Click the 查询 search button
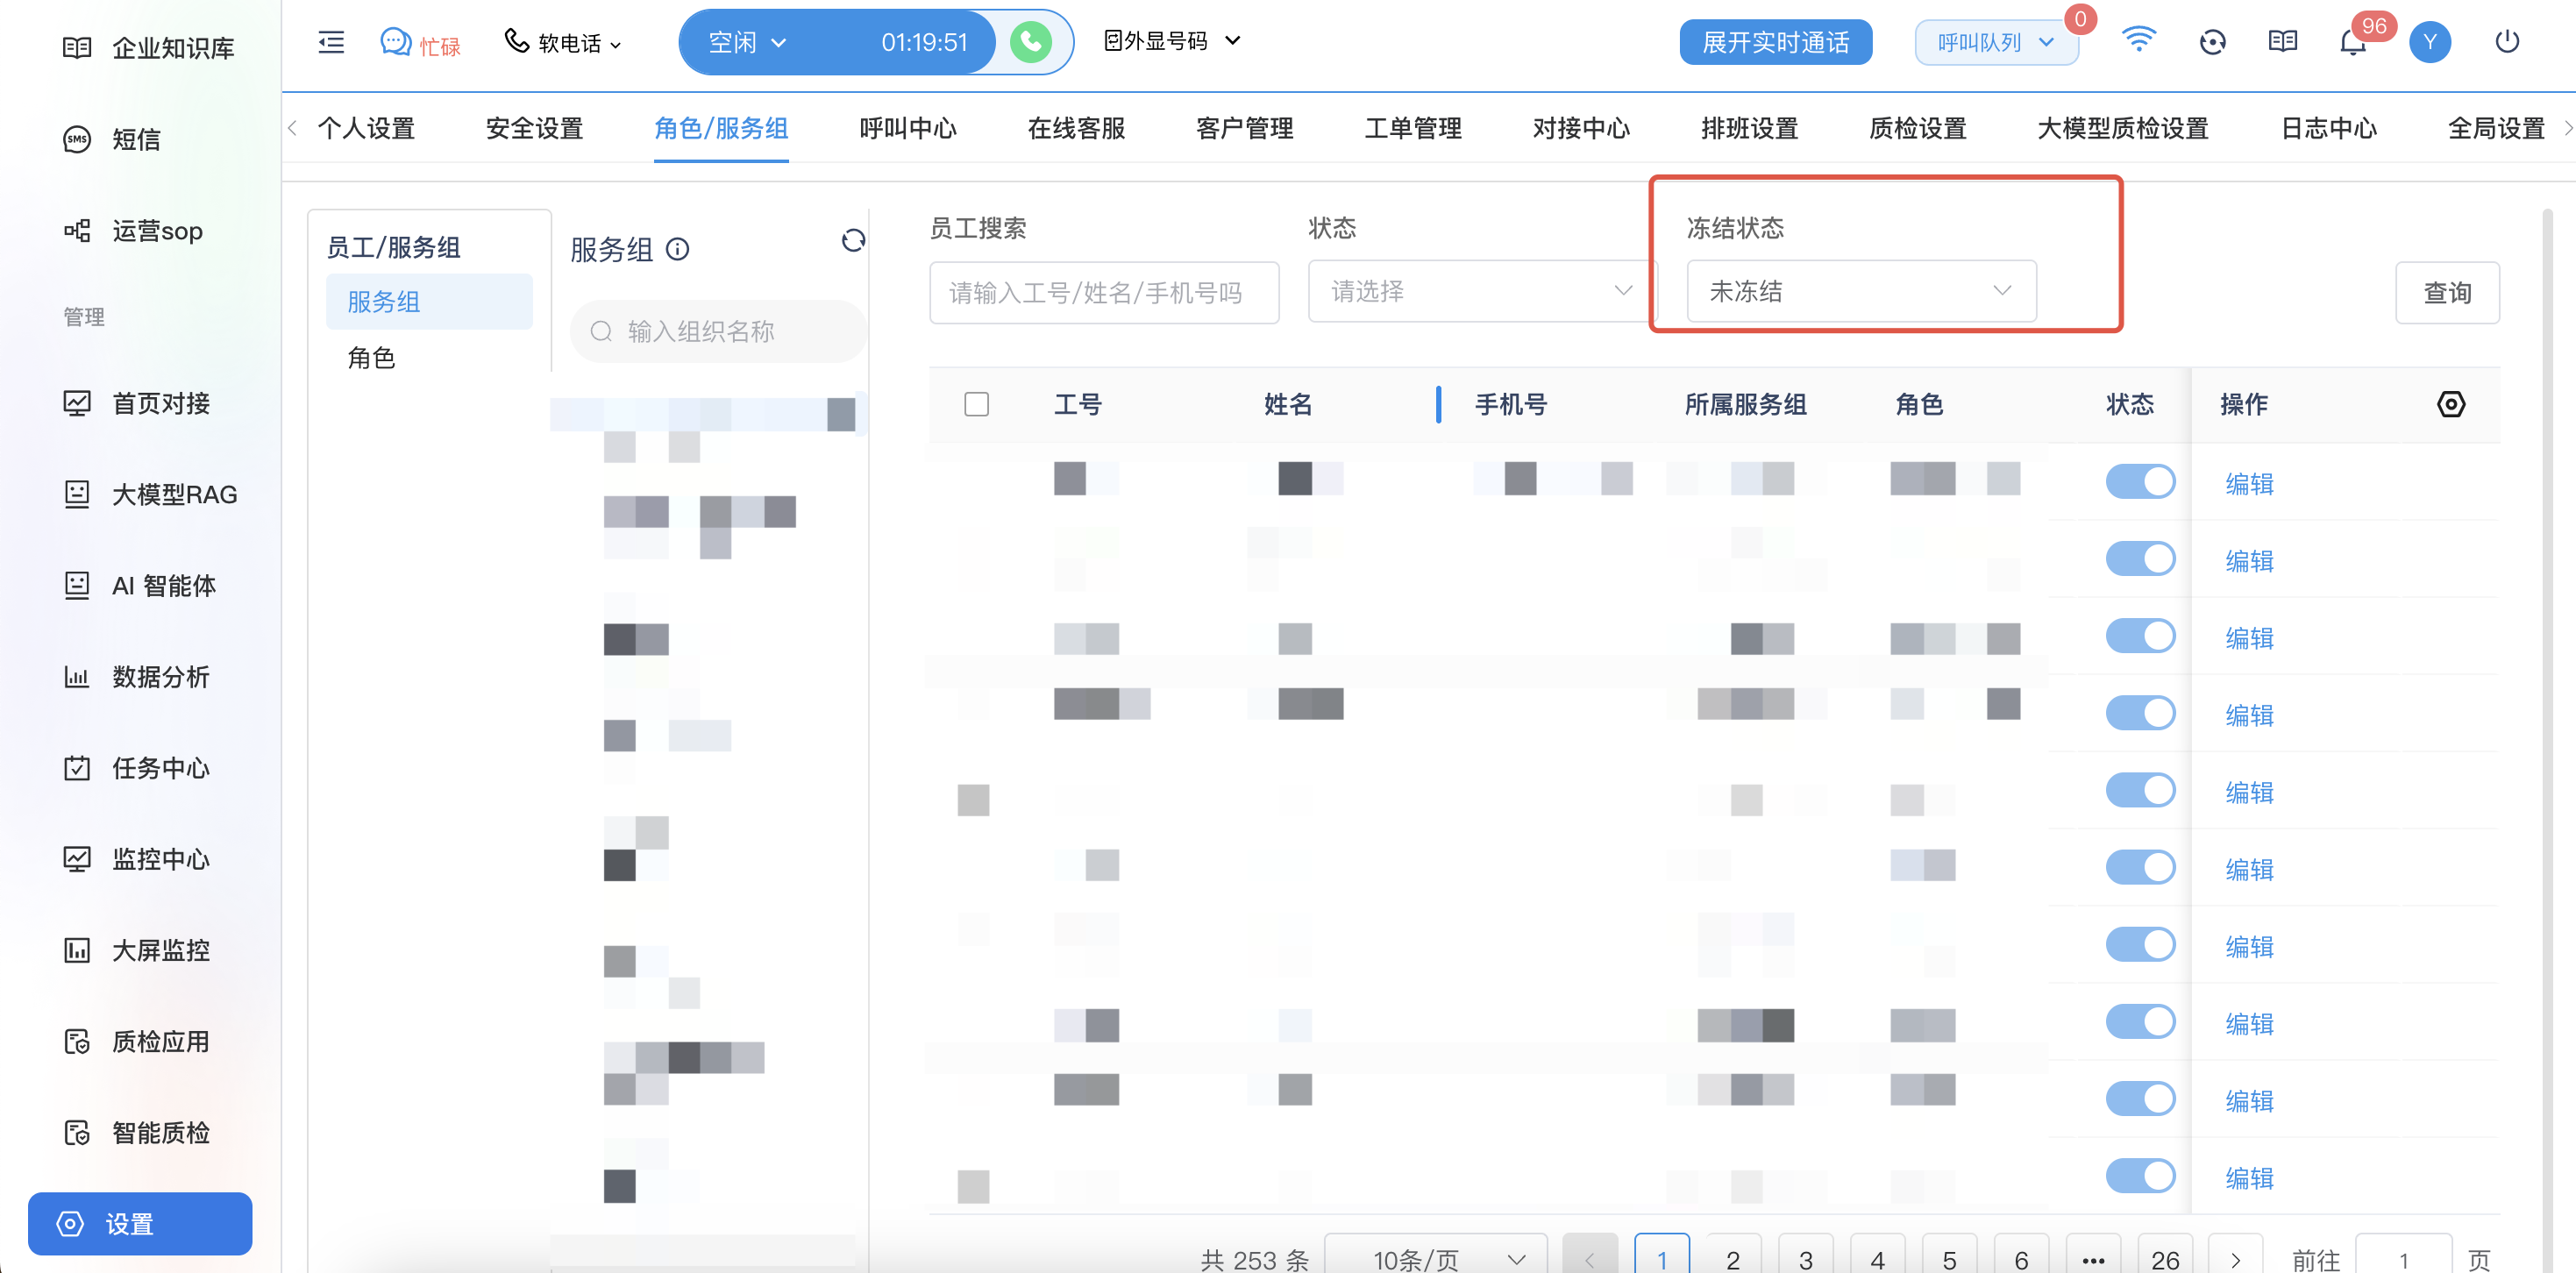2576x1273 pixels. point(2447,292)
